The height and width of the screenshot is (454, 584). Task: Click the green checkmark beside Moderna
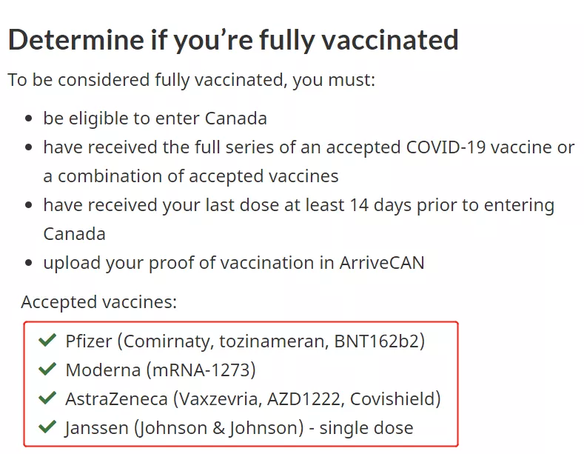point(47,369)
